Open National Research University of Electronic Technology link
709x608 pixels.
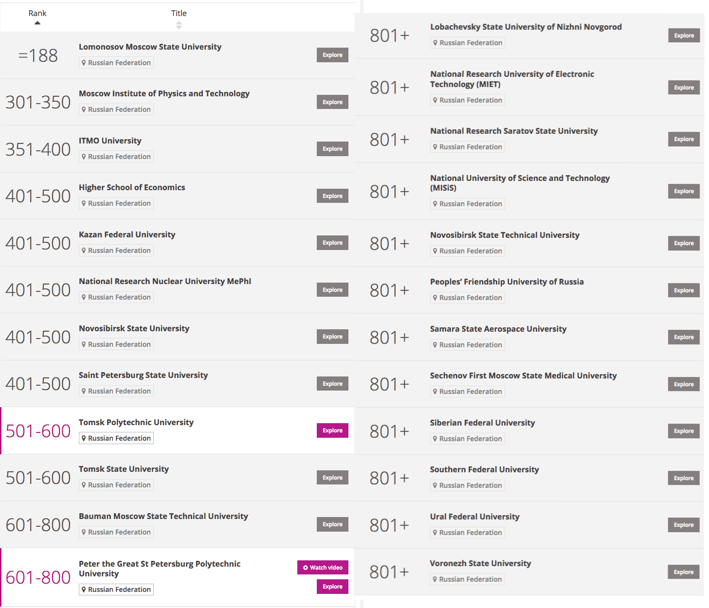(512, 79)
